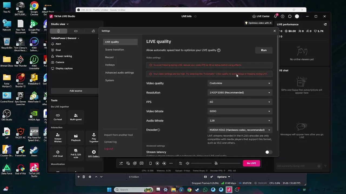Screen dimensions: 346x194
Task: Click the replay record icon in bottom toolbar
Action: tap(164, 163)
